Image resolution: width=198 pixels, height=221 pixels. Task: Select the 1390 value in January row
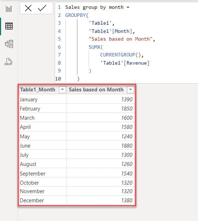point(127,100)
